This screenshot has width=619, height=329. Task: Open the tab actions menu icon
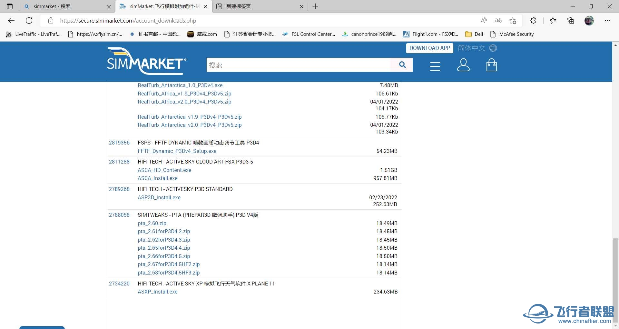[10, 6]
